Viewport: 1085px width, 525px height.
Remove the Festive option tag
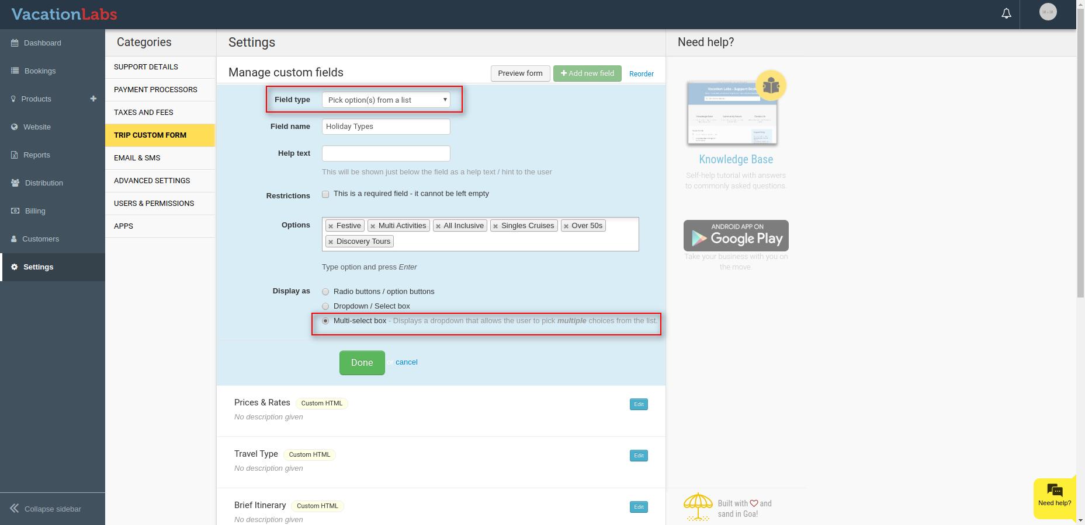tap(331, 226)
